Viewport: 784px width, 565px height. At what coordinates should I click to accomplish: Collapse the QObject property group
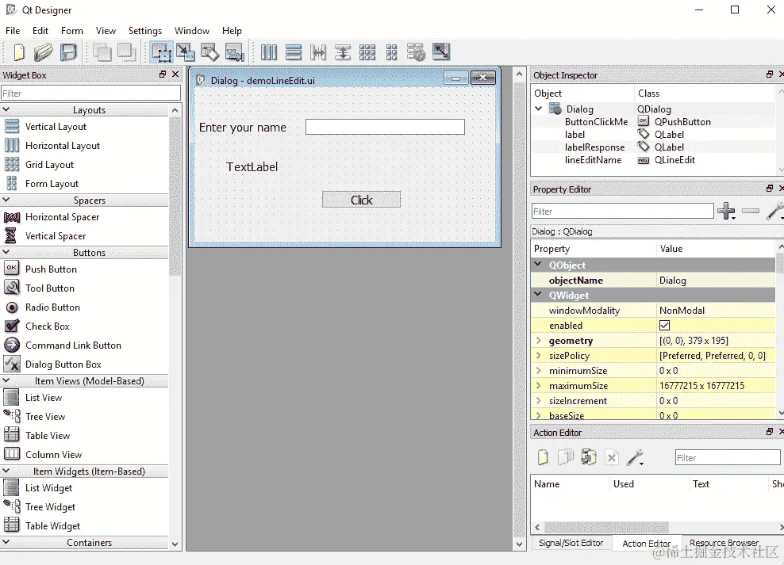click(538, 264)
